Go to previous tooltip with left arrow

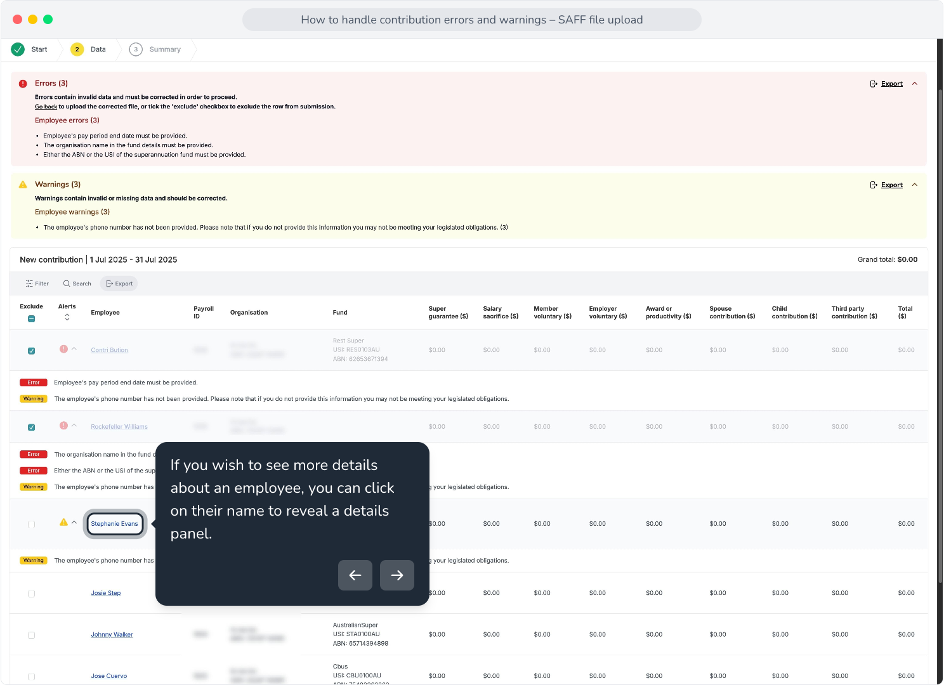(355, 575)
